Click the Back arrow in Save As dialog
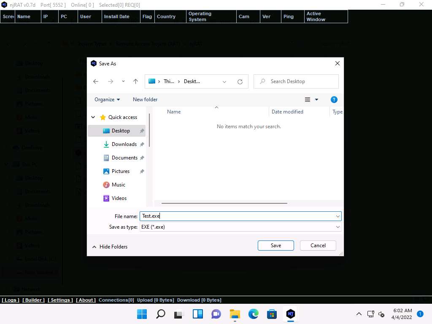 [x=96, y=81]
